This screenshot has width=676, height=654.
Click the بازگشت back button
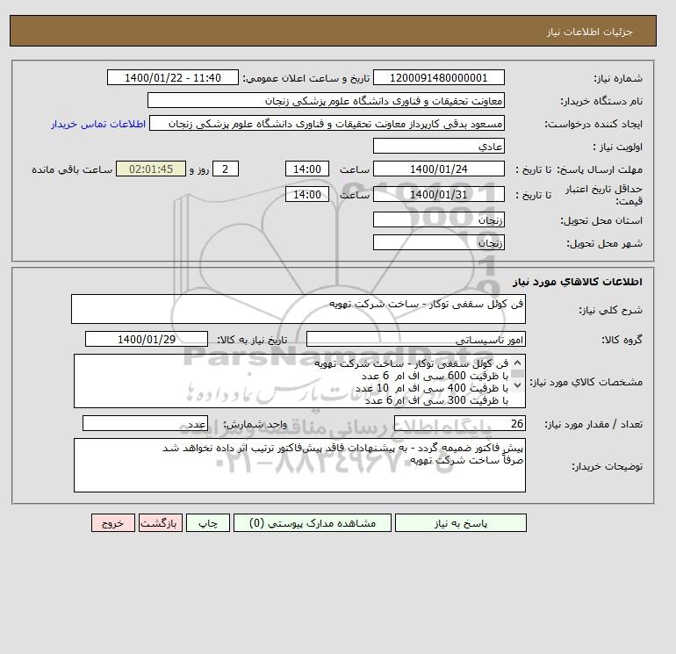click(161, 523)
